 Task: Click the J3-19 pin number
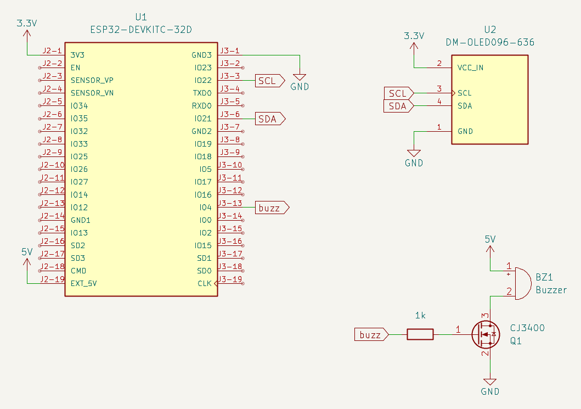click(x=230, y=279)
